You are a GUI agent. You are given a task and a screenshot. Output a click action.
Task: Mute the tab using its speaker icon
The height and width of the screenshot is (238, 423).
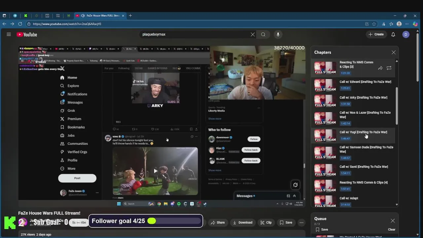point(83,16)
